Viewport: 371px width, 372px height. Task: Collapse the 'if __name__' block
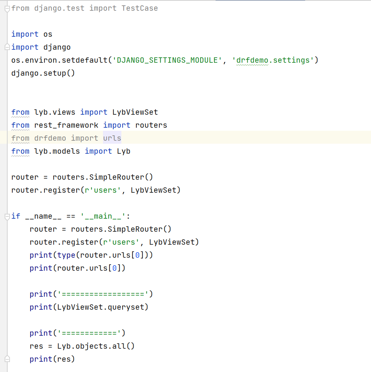point(7,216)
